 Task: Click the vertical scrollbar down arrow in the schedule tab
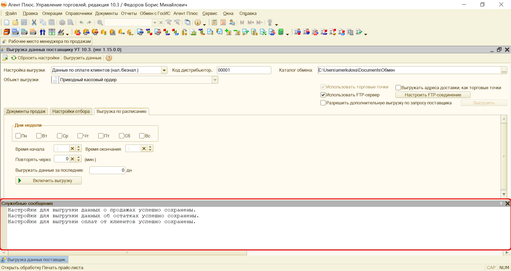click(x=504, y=194)
